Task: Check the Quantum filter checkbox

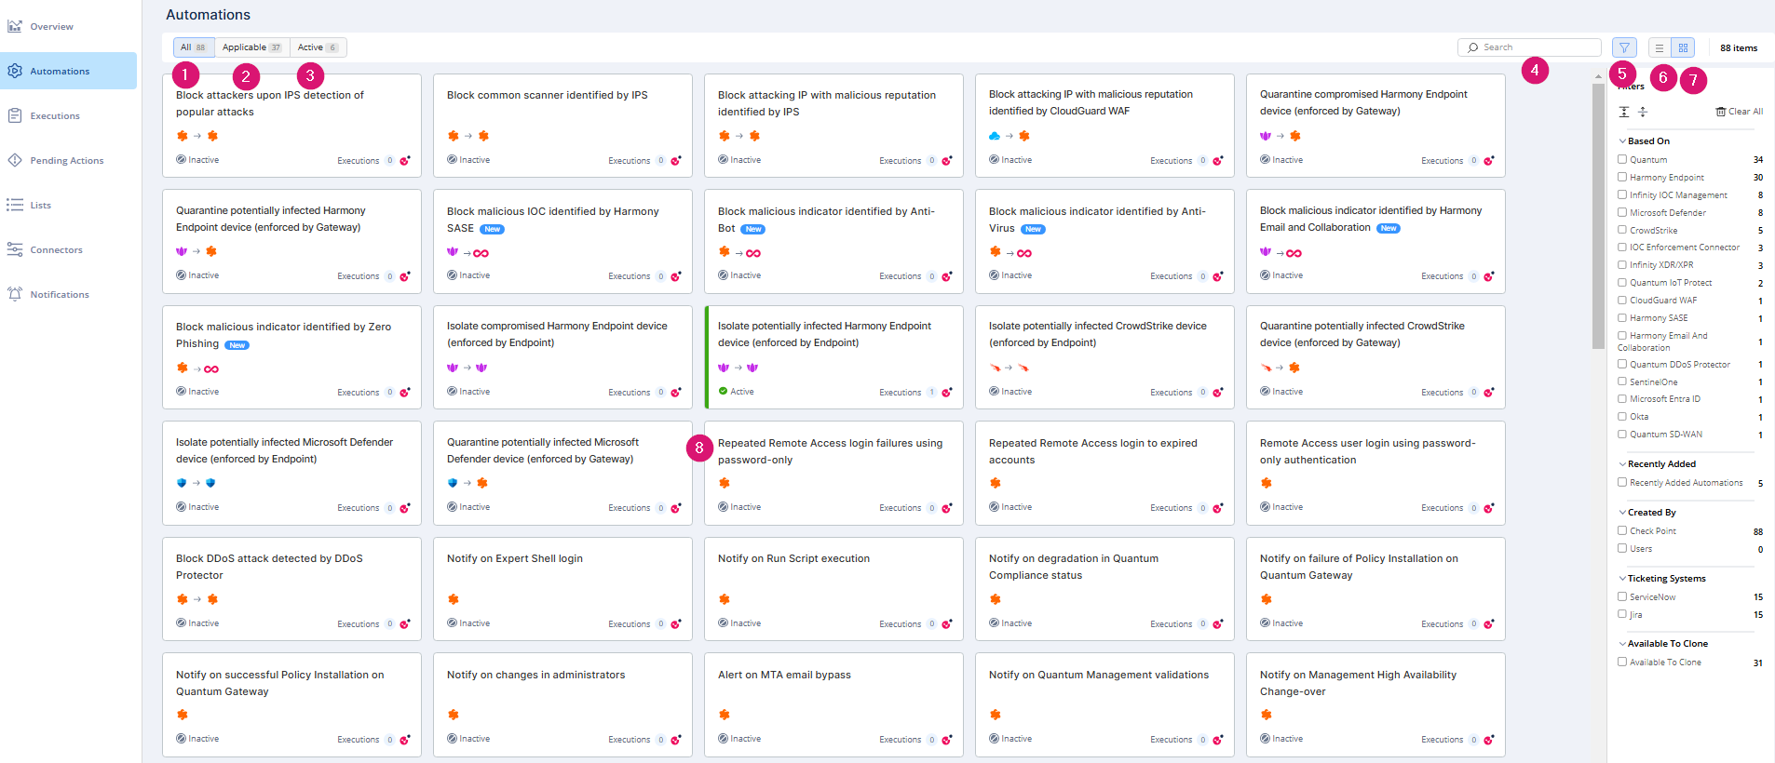Action: [1622, 159]
